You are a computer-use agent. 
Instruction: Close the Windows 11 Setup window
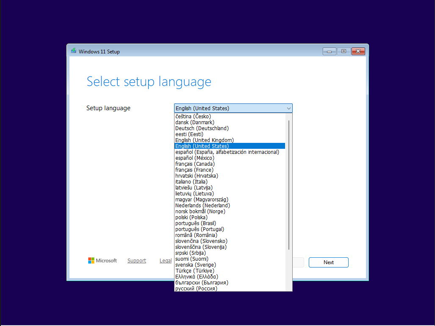[x=358, y=51]
